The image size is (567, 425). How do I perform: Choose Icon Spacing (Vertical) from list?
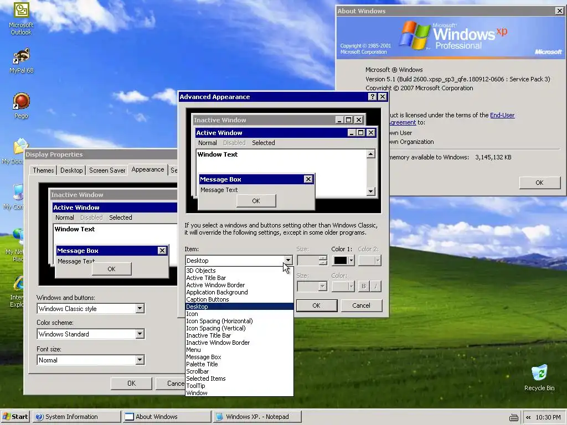click(x=239, y=328)
